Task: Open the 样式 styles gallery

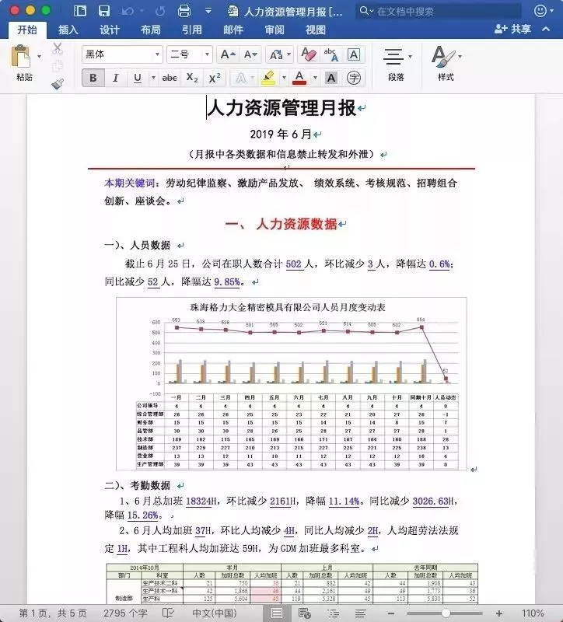Action: pyautogui.click(x=446, y=65)
